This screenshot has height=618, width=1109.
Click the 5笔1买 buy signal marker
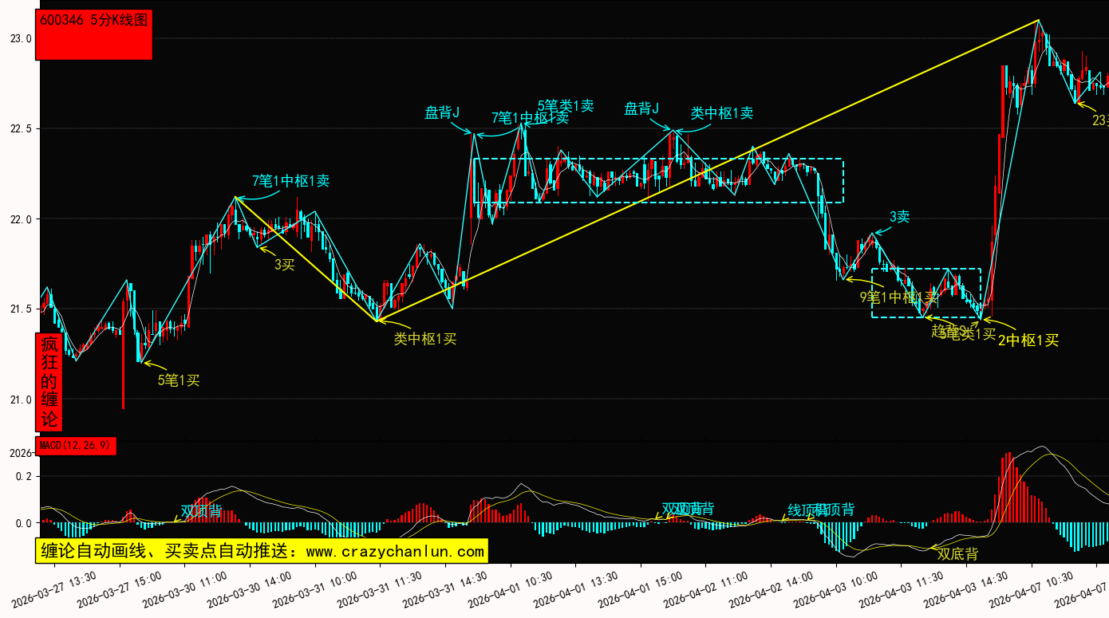(x=178, y=380)
